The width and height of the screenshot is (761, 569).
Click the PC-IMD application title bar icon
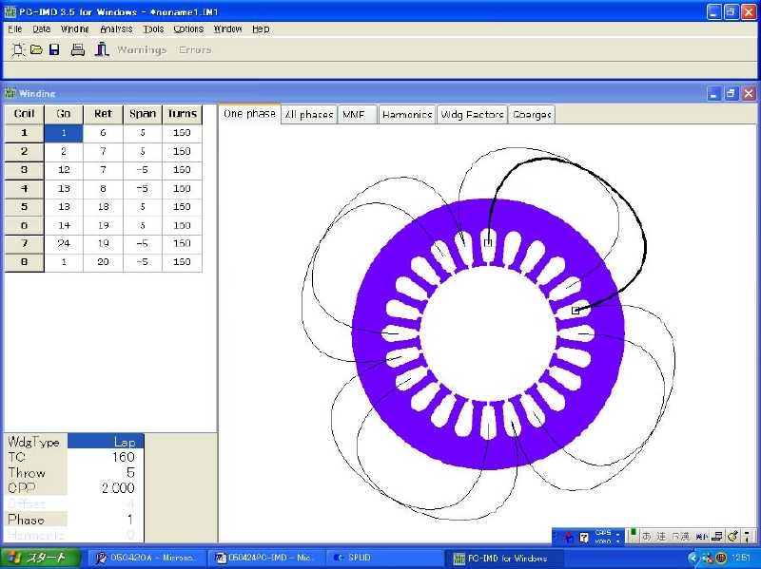click(11, 11)
